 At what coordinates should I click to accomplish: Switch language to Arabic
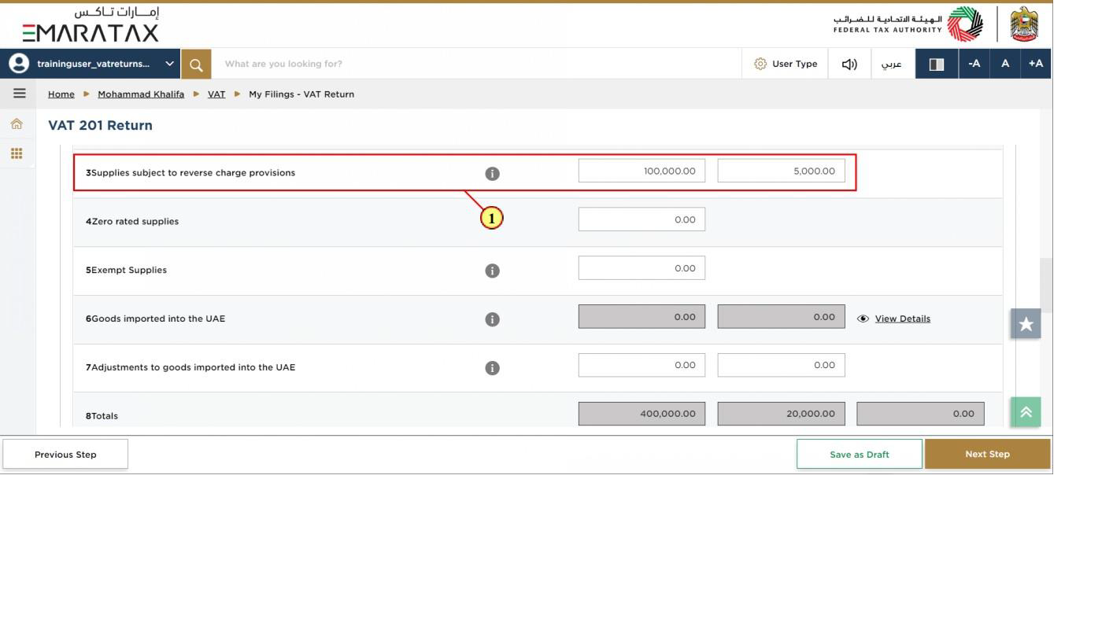892,64
